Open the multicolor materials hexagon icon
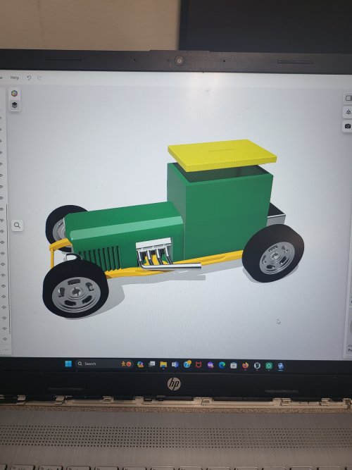 pos(14,93)
